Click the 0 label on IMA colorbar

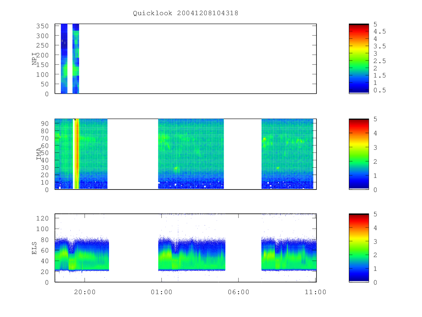[375, 189]
